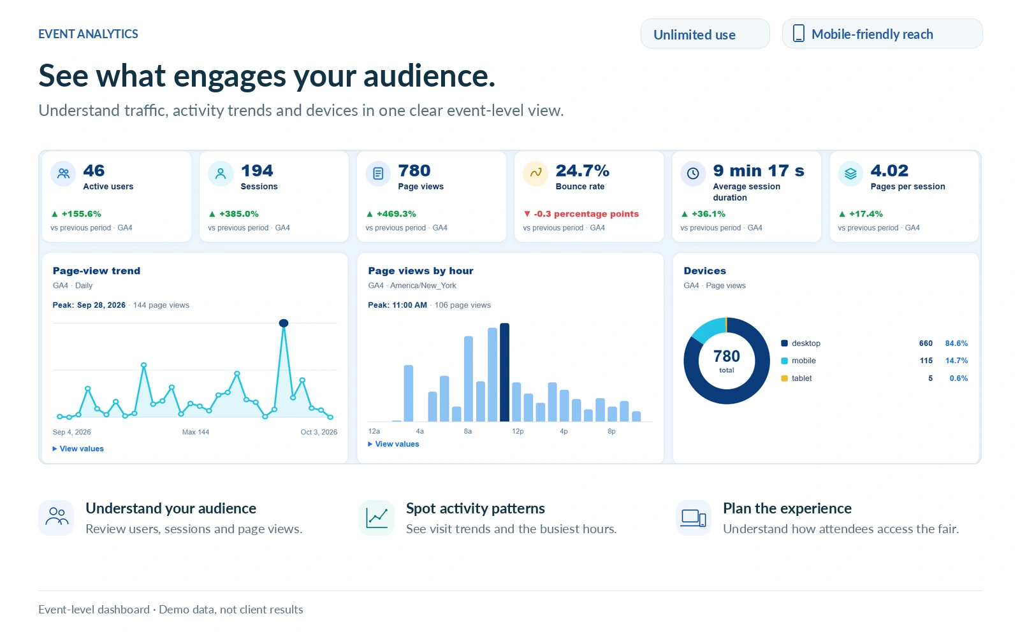
Task: Click the Max 144 axis label
Action: pos(196,432)
